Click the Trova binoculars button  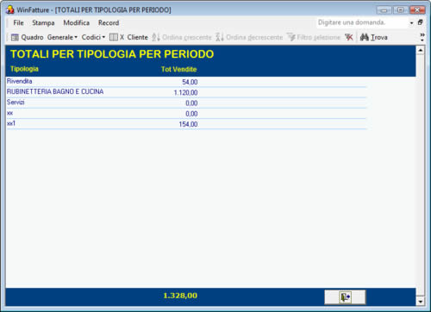click(x=373, y=37)
